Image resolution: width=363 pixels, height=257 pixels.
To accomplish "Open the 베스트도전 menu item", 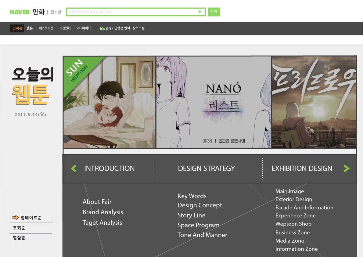I will [x=46, y=28].
